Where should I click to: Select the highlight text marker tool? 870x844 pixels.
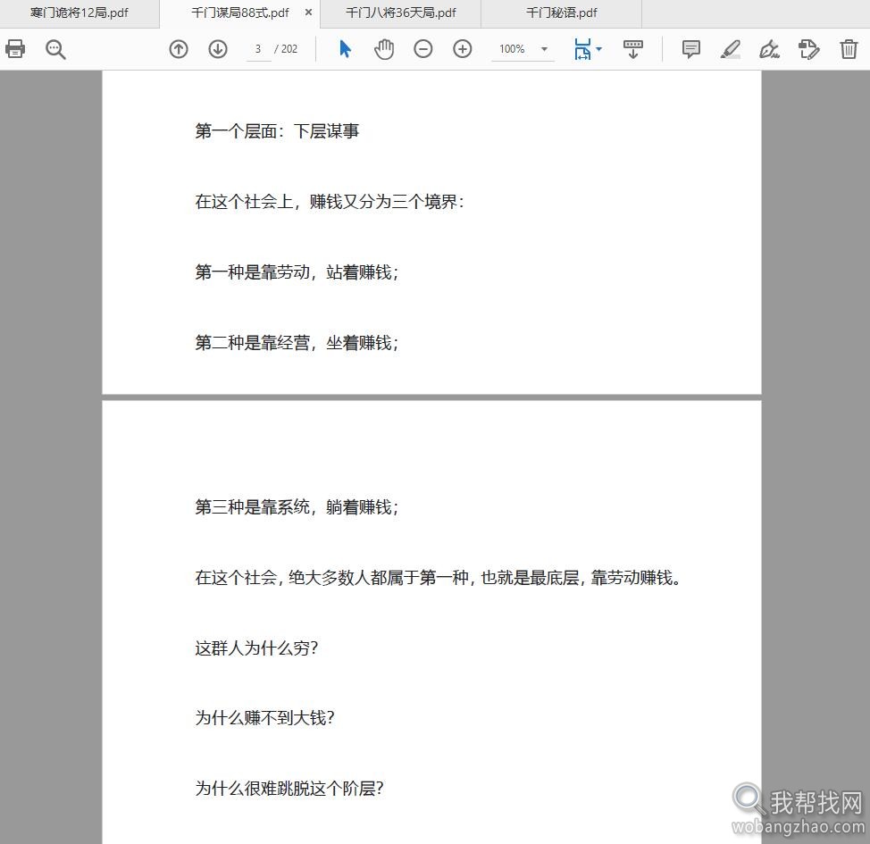pyautogui.click(x=730, y=49)
